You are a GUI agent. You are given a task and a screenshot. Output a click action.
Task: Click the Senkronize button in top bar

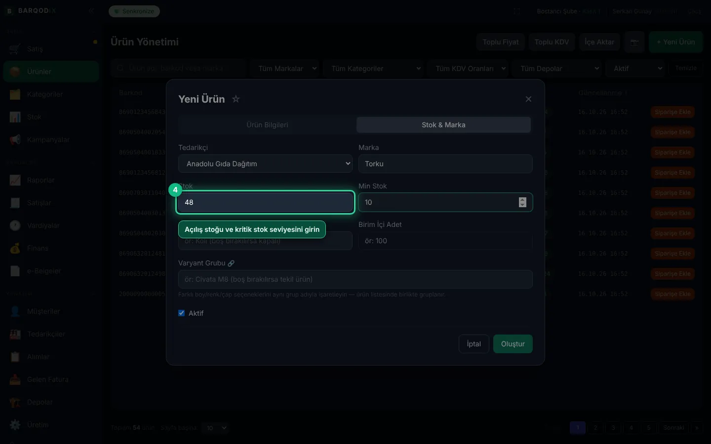point(134,11)
